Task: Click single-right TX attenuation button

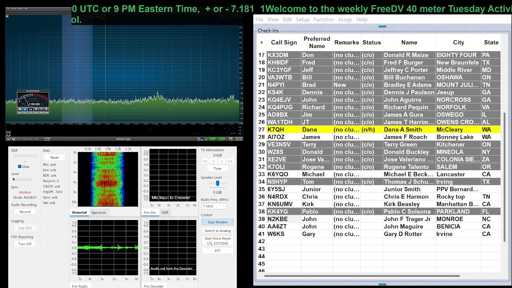Action: coord(222,161)
